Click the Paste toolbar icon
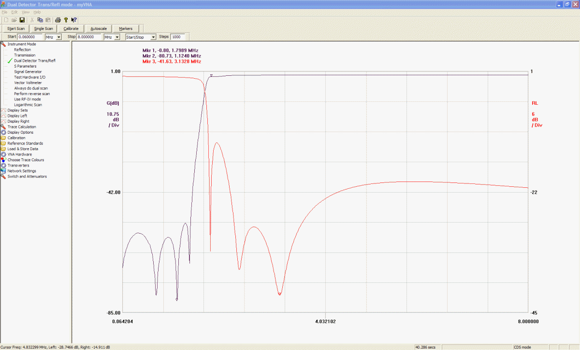The image size is (580, 350). pyautogui.click(x=48, y=20)
